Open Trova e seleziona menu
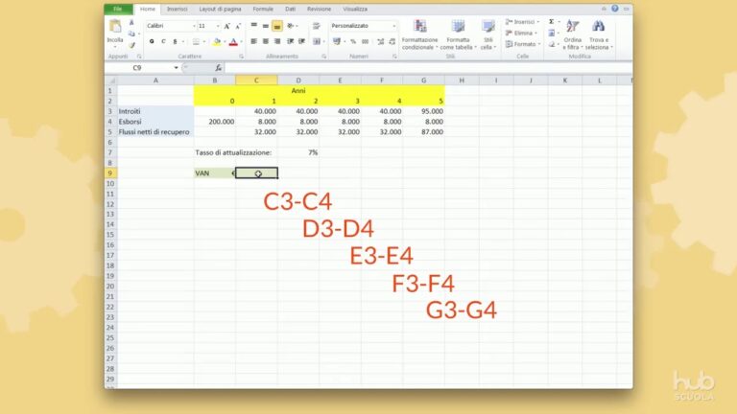Screen dimensions: 737x414 coord(599,34)
